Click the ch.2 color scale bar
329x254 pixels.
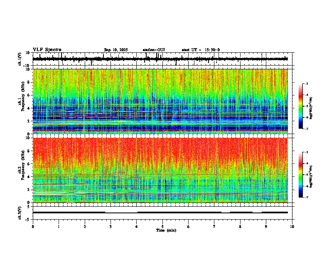pos(300,175)
